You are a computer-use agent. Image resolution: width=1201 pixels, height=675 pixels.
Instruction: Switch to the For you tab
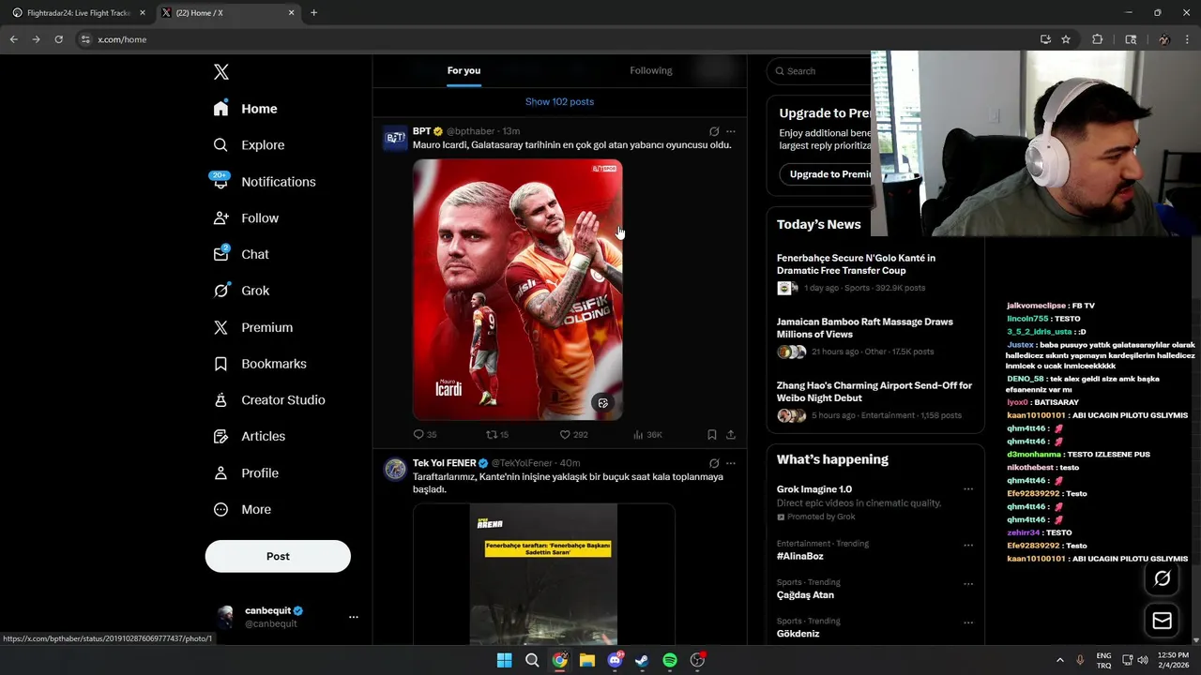464,70
